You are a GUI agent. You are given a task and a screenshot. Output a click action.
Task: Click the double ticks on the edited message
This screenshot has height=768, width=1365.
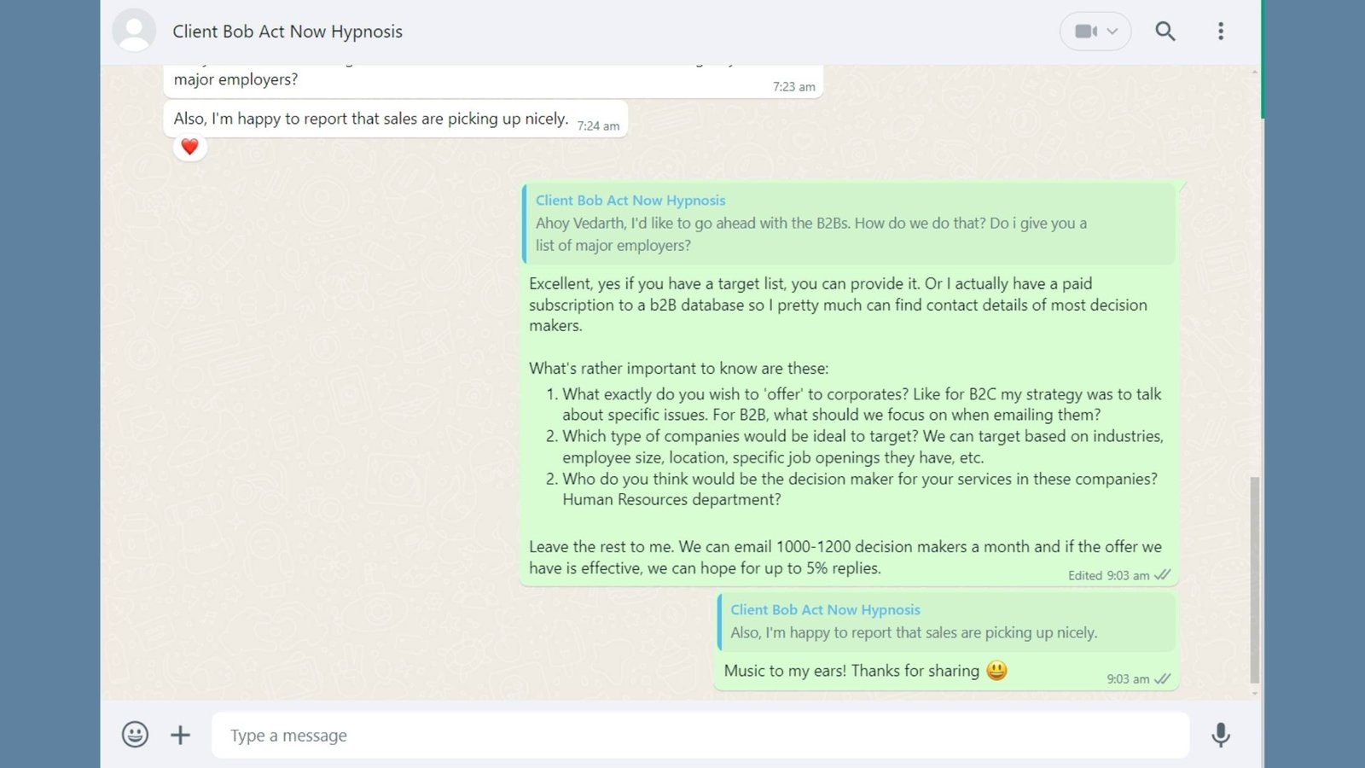[1162, 576]
